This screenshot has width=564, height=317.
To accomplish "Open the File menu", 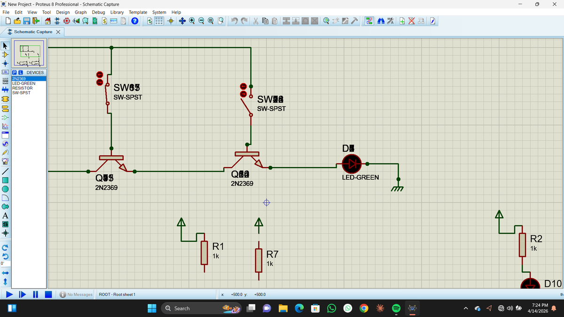I will tap(6, 12).
